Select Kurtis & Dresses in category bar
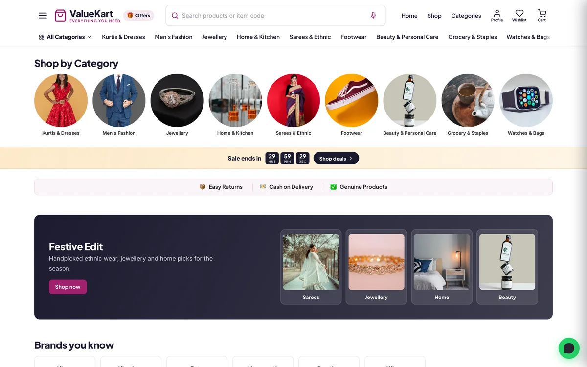Screen dimensions: 587x367 click(x=123, y=37)
